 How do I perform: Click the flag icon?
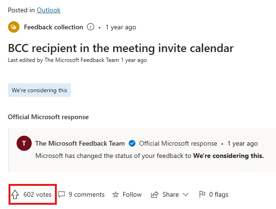(202, 194)
